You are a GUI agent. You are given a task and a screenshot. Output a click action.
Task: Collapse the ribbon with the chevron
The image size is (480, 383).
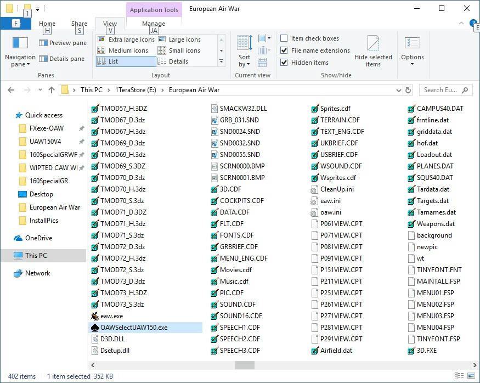[461, 23]
